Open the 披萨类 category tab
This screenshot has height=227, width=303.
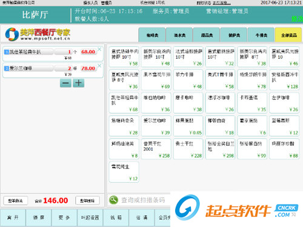tap(234, 35)
